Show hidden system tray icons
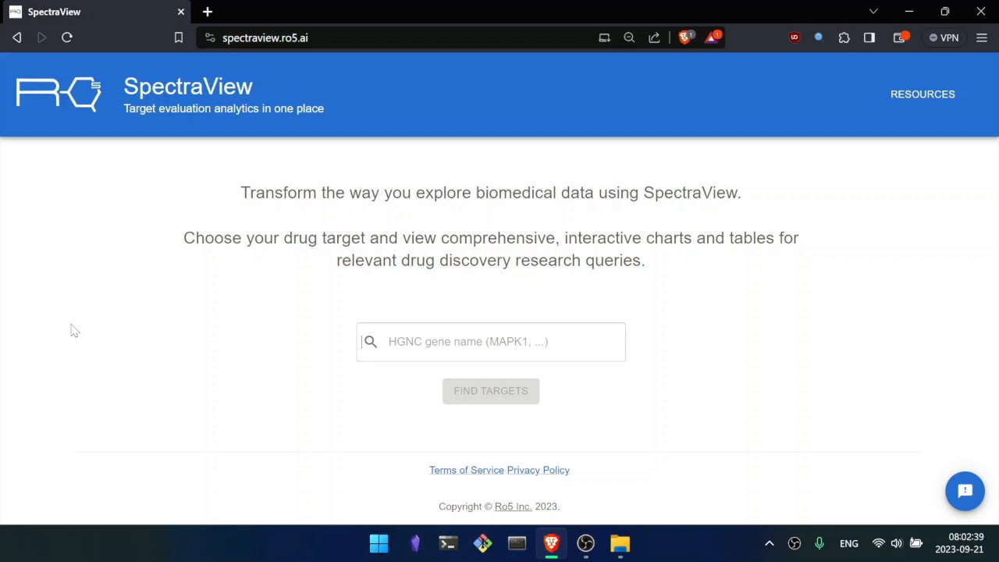999x562 pixels. pyautogui.click(x=769, y=543)
